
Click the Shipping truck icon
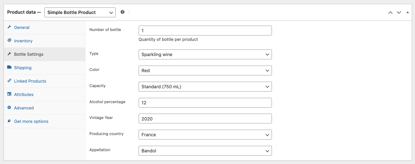(9, 67)
